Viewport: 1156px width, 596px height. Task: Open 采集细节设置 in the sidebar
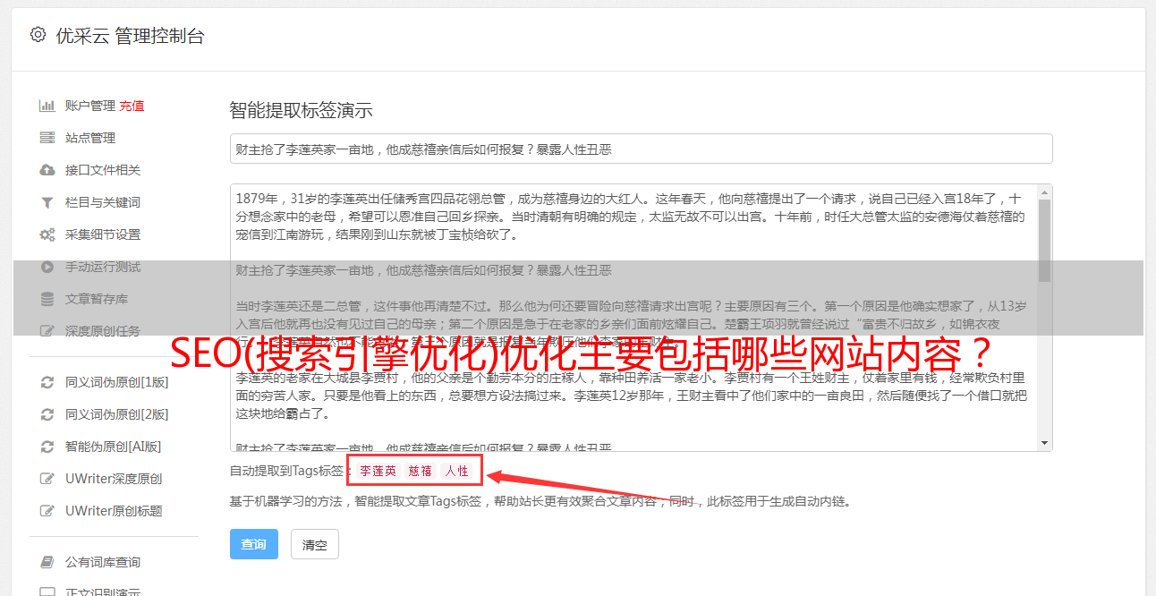click(x=103, y=234)
